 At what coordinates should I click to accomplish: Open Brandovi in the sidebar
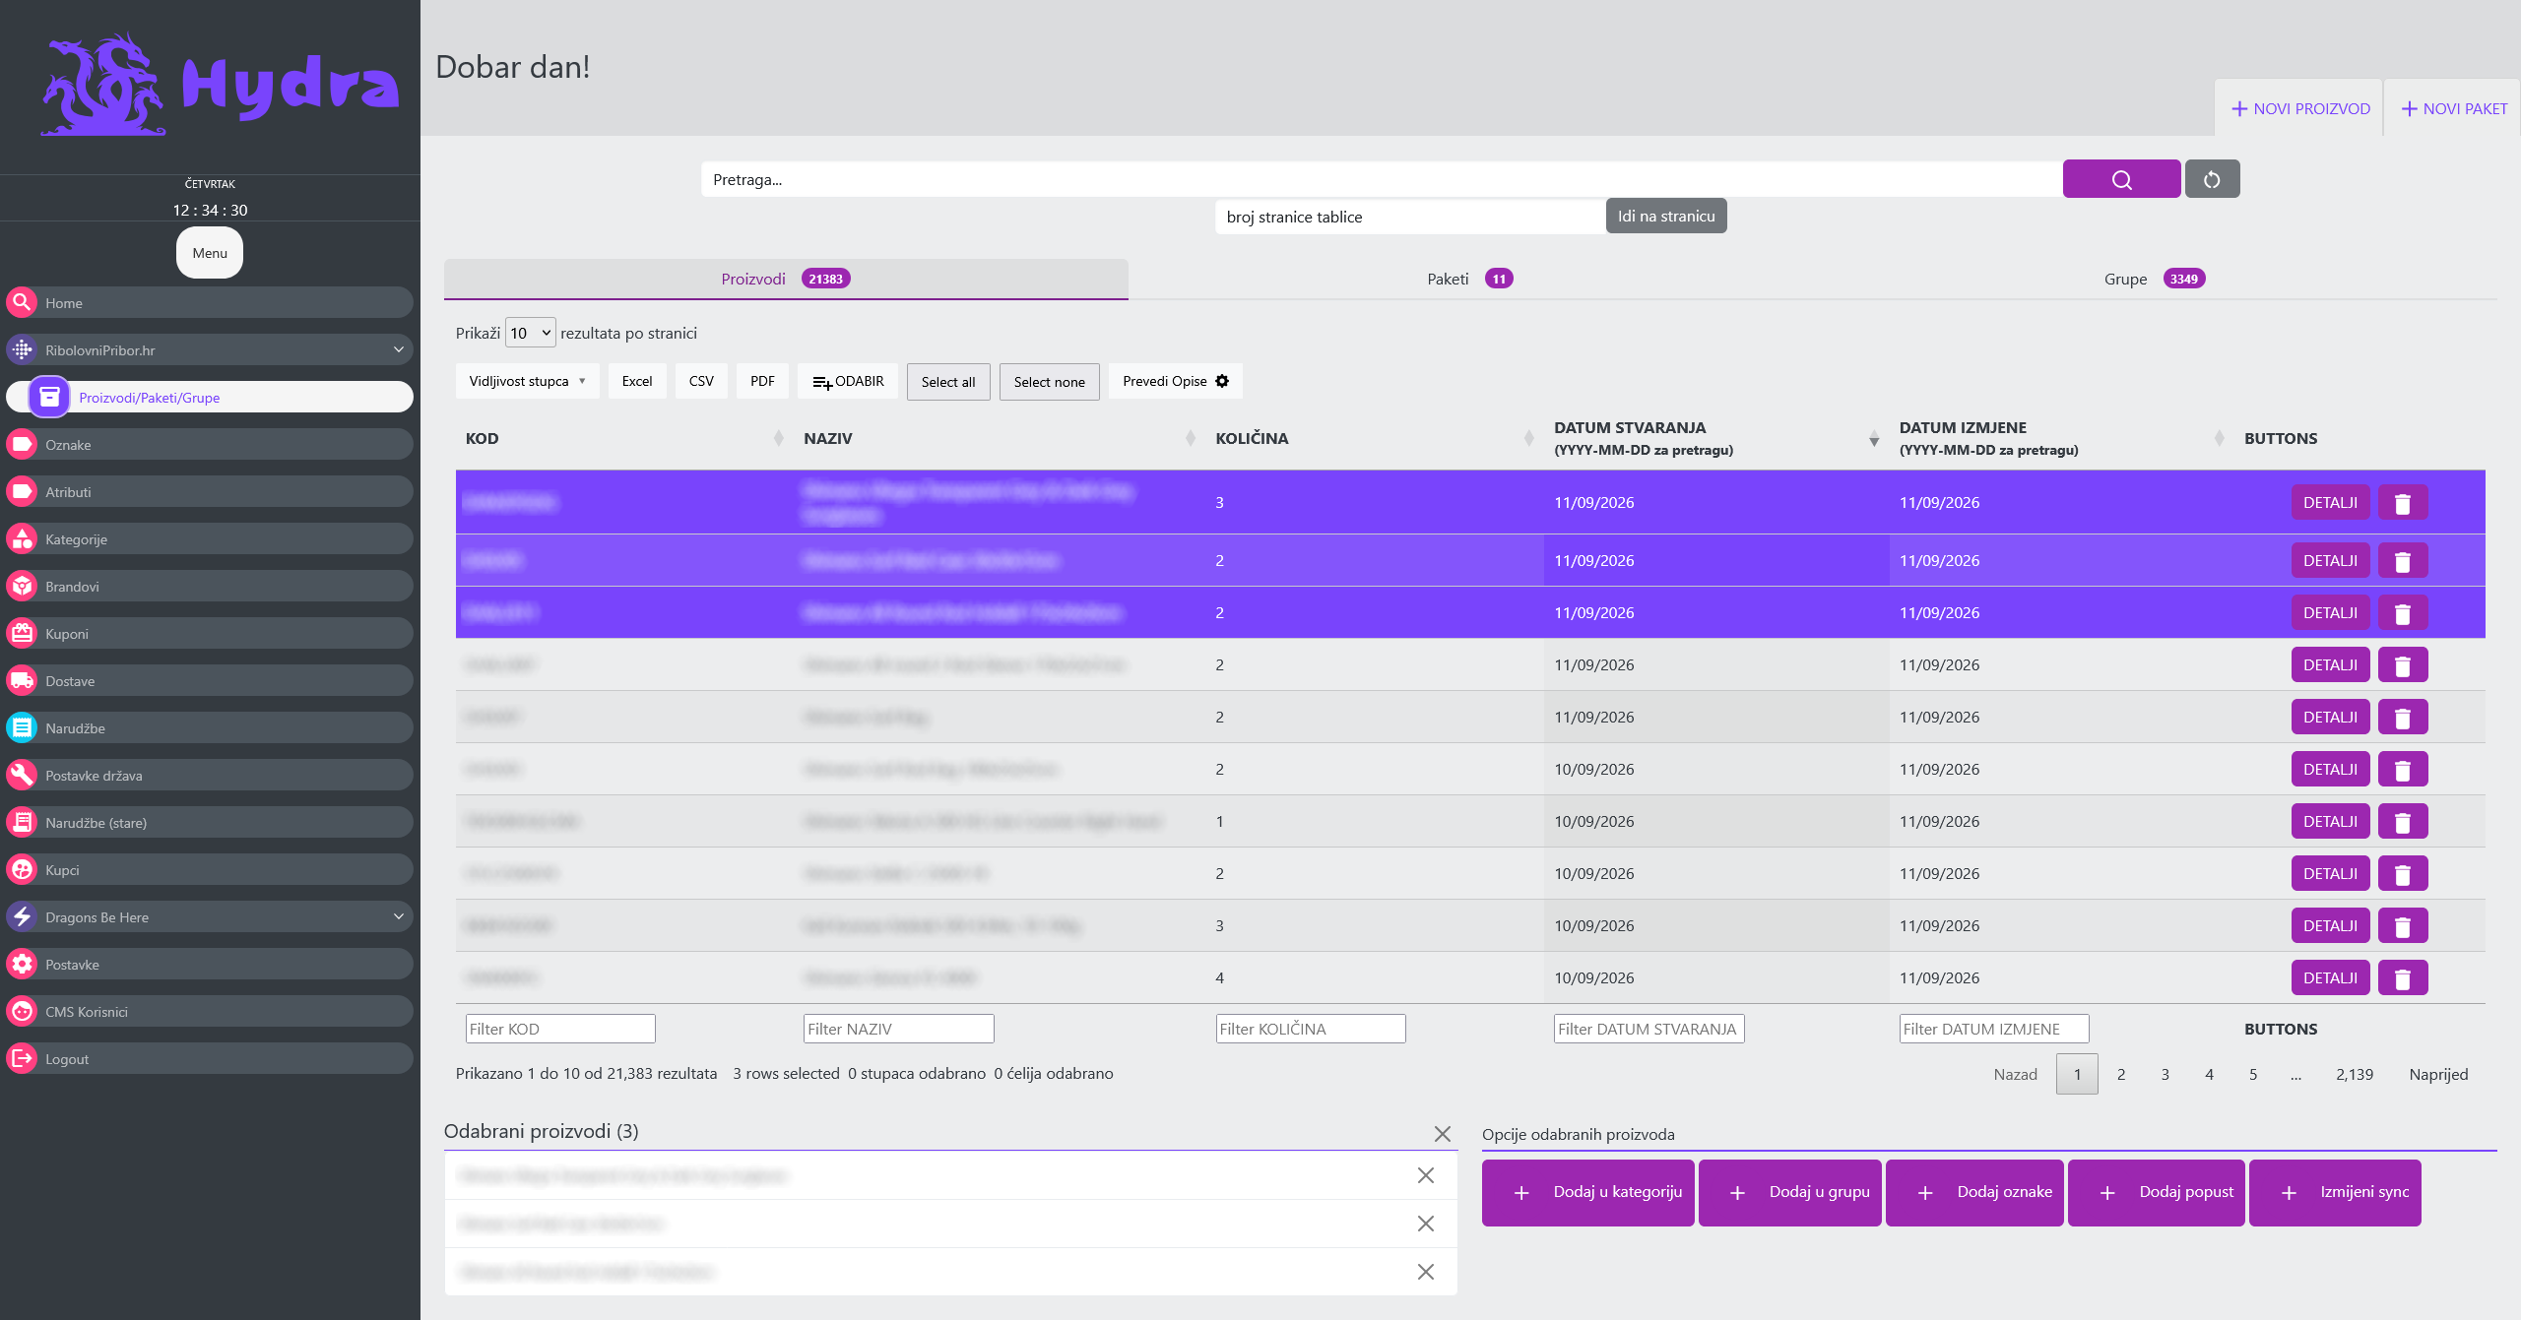click(210, 587)
